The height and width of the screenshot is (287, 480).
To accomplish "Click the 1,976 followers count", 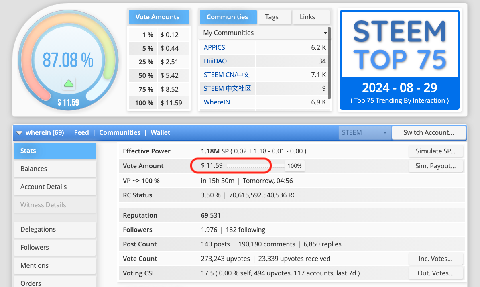I will coord(209,230).
